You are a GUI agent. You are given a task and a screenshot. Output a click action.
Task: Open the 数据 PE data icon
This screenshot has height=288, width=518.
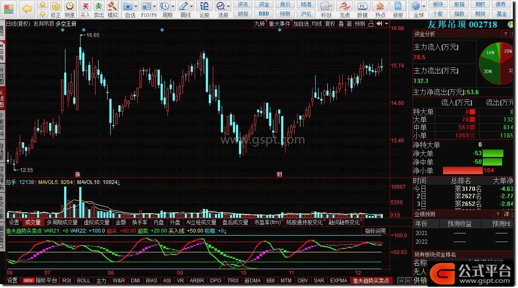[x=363, y=6]
